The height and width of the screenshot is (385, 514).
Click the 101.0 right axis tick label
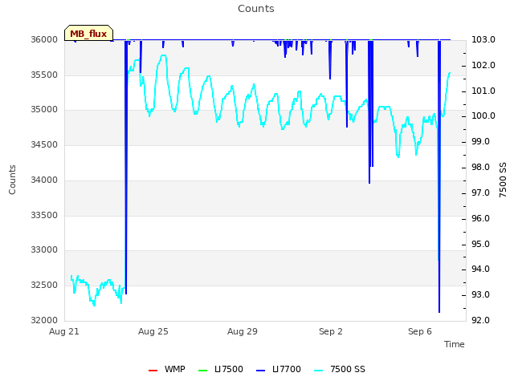483,91
